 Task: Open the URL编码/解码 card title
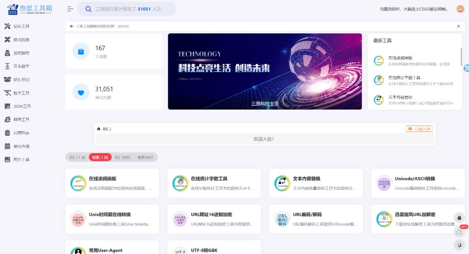coord(307,215)
